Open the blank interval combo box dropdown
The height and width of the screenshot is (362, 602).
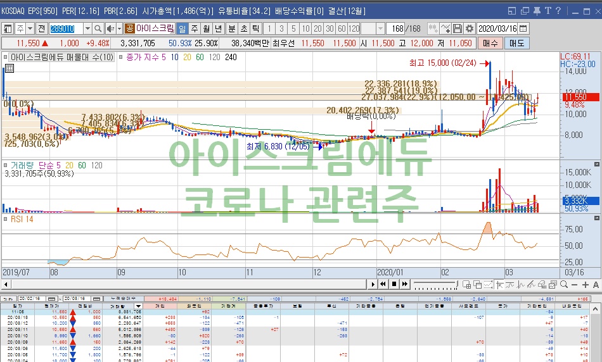380,28
